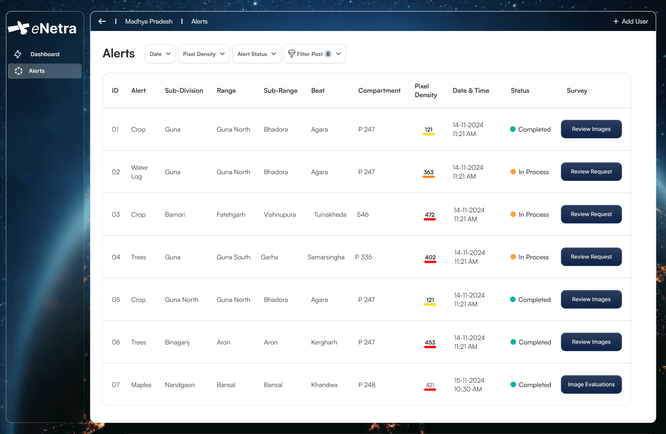The width and height of the screenshot is (666, 434).
Task: Open Madhya Pradesh breadcrumb
Action: pos(149,21)
